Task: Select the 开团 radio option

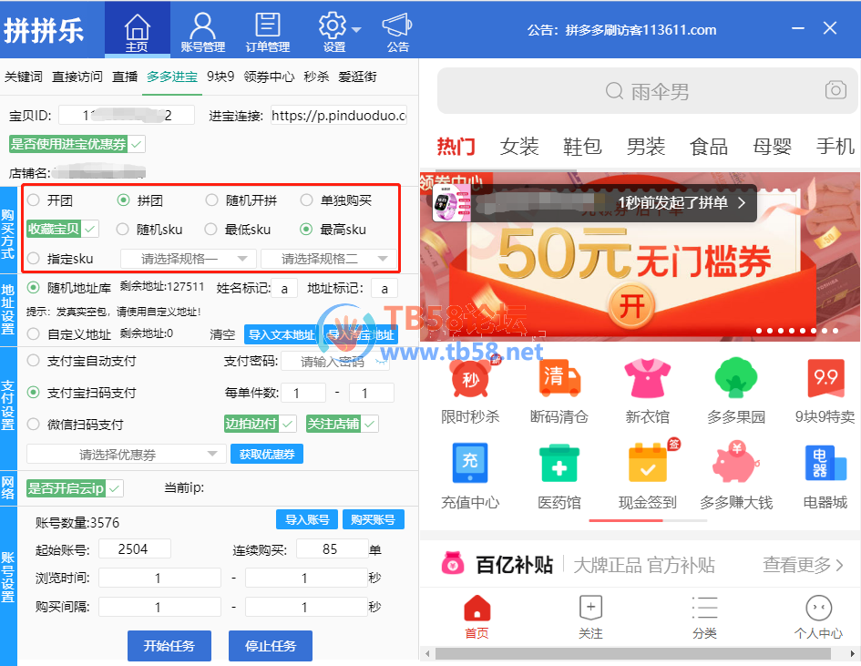Action: point(34,200)
